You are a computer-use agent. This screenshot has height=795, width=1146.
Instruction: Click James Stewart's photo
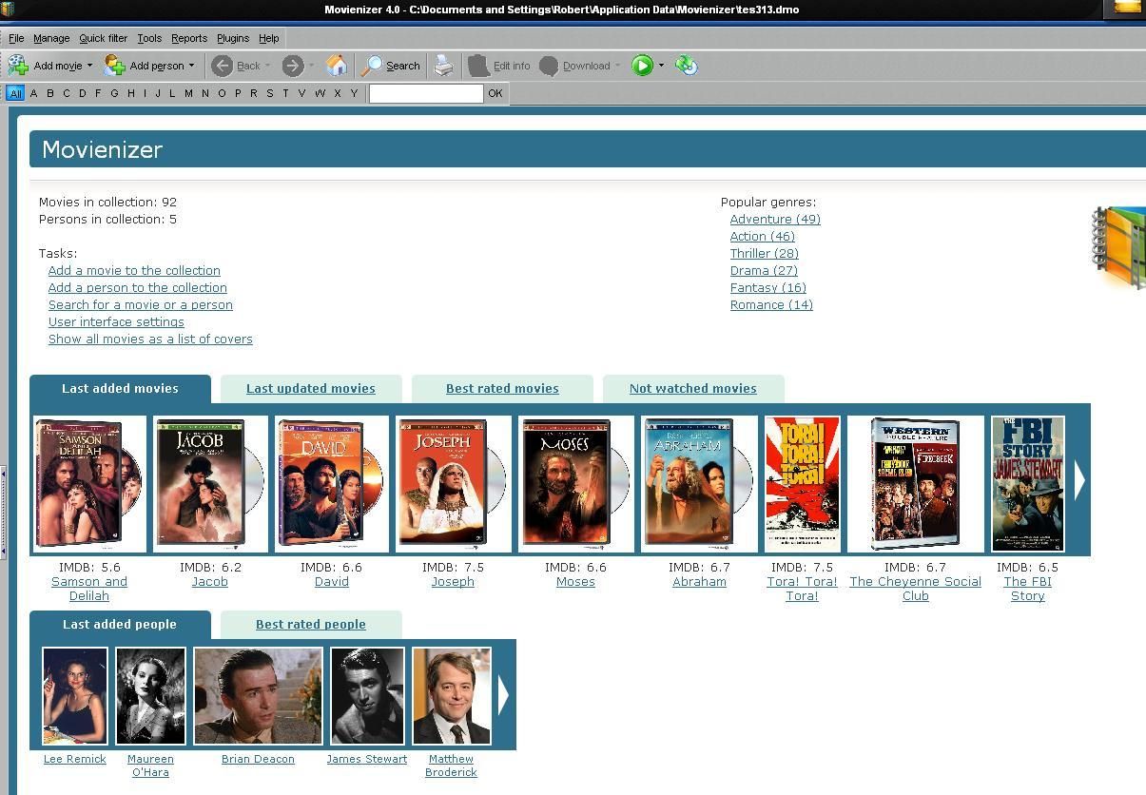click(x=367, y=696)
